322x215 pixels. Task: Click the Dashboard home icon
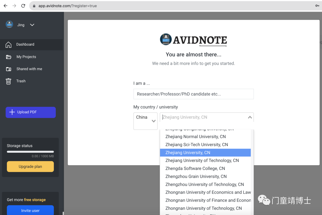[8, 44]
